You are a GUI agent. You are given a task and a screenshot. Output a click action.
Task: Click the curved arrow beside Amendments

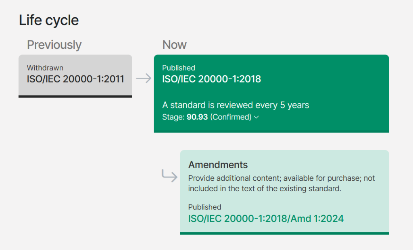(x=169, y=176)
